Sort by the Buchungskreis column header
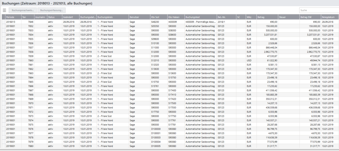This screenshot has height=151, width=339. coord(112,17)
